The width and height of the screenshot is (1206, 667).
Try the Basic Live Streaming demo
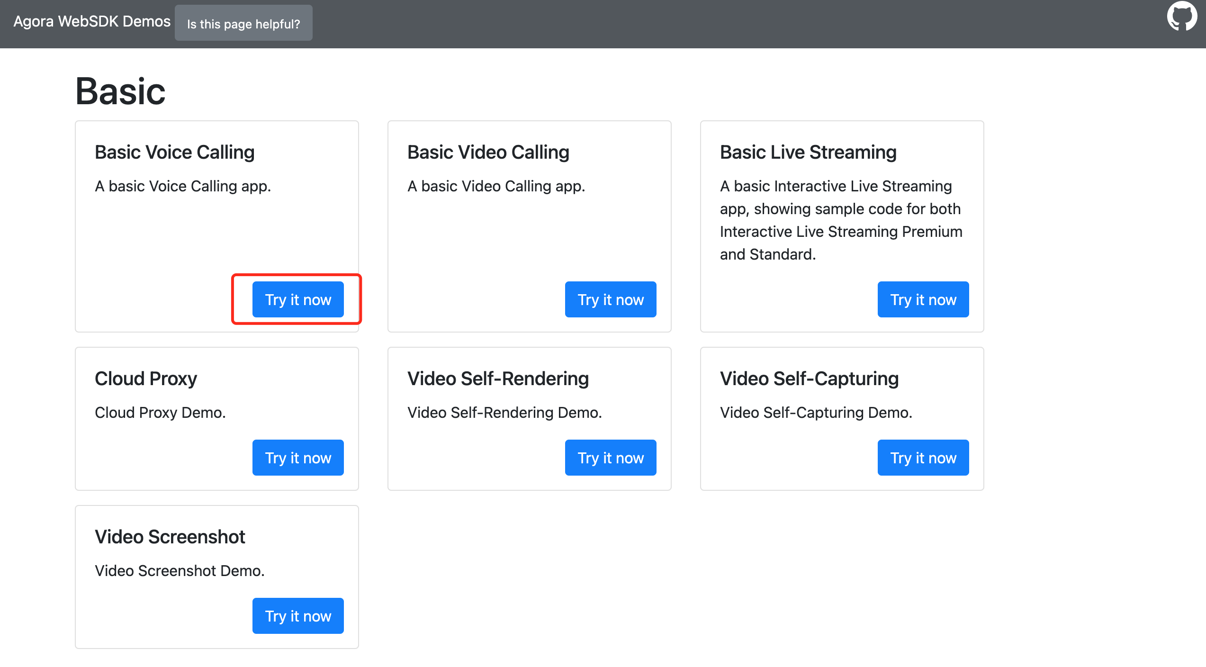pyautogui.click(x=923, y=299)
